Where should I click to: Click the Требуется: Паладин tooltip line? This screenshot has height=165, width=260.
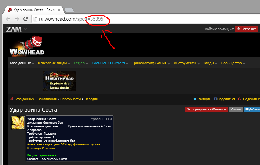click(x=42, y=134)
